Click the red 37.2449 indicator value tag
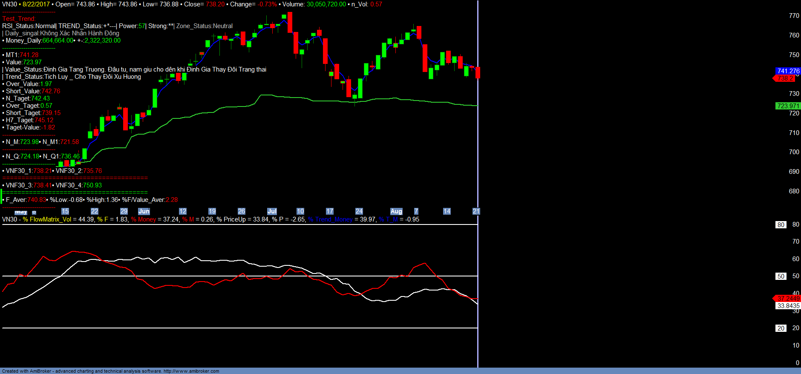The width and height of the screenshot is (801, 374). point(788,299)
